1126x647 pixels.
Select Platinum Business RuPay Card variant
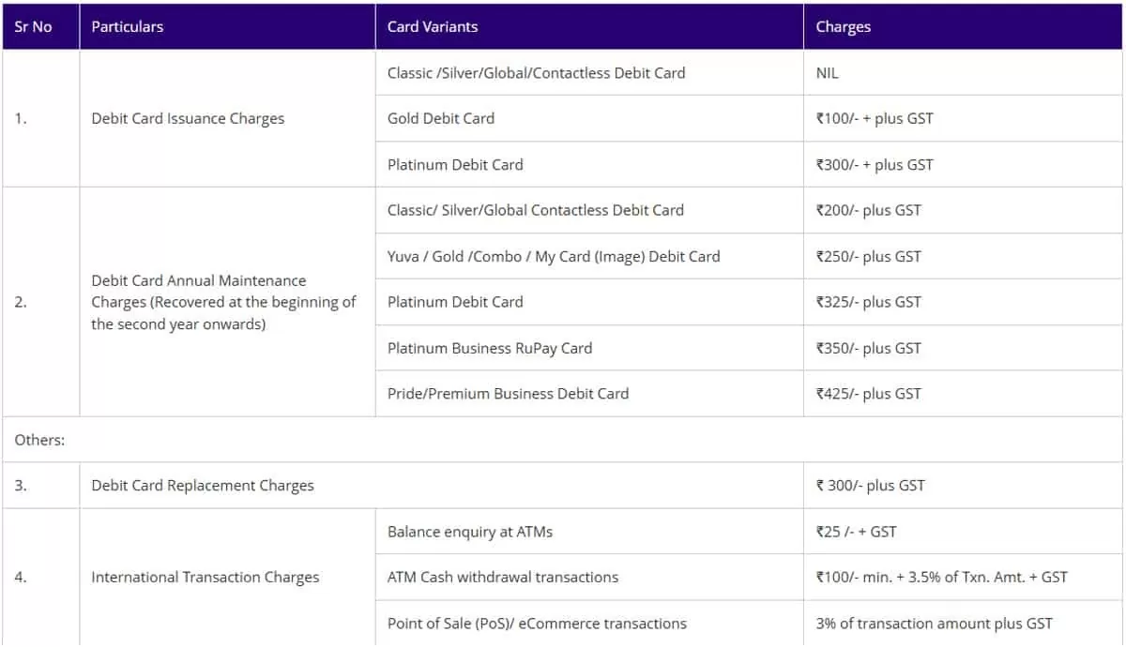tap(490, 348)
